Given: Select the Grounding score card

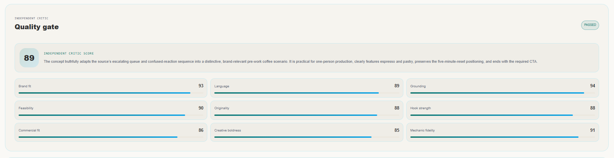Looking at the screenshot, I should click(503, 88).
